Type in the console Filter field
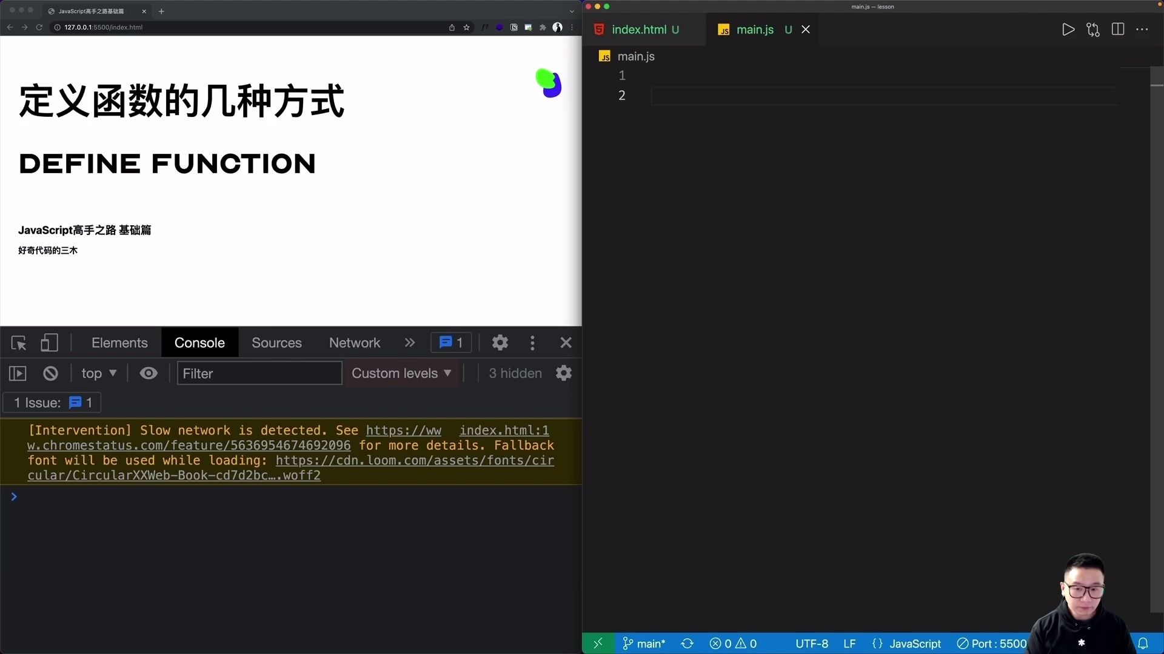 click(259, 373)
